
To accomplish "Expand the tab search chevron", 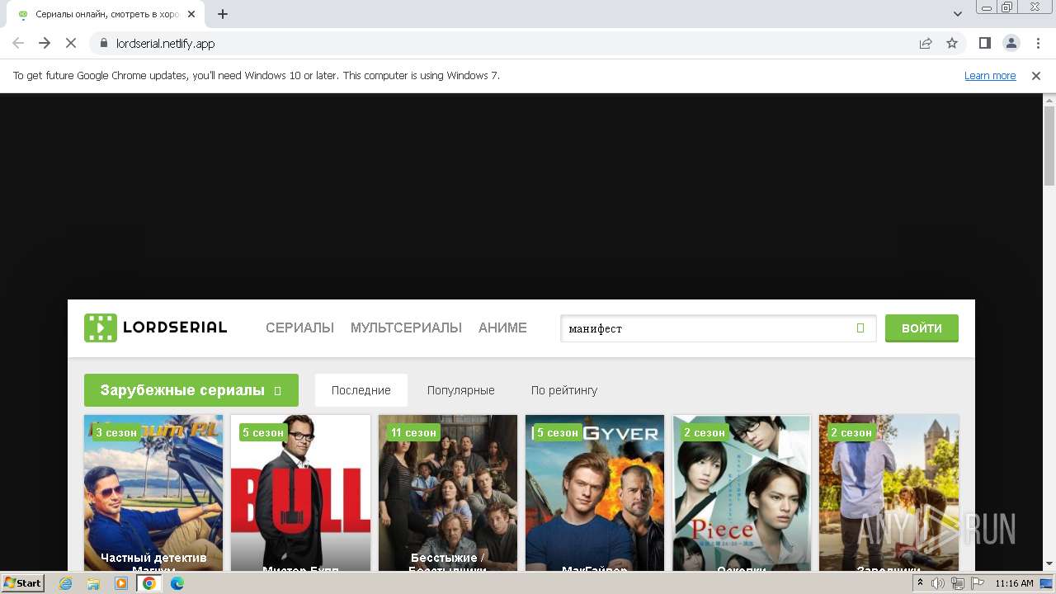I will tap(958, 14).
